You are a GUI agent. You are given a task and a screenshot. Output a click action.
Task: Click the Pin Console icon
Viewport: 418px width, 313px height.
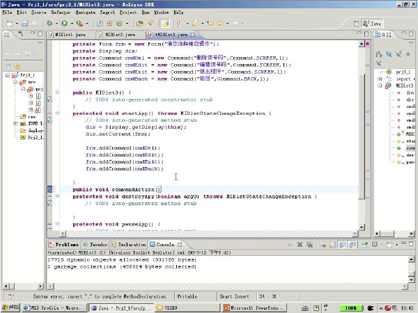pyautogui.click(x=364, y=244)
